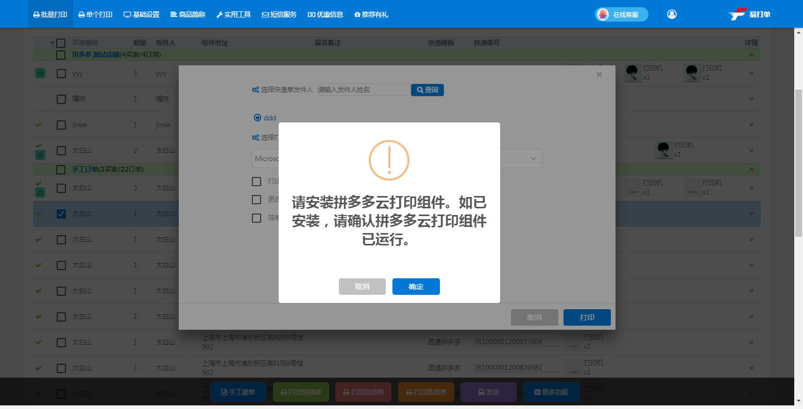Expand details chevron for yyy row
This screenshot has height=409, width=803.
click(751, 74)
